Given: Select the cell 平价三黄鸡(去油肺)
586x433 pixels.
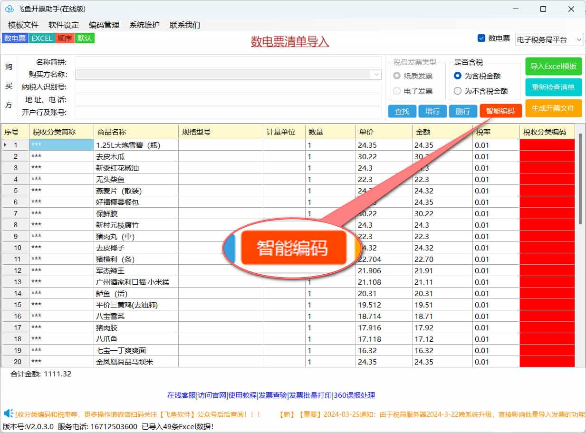Looking at the screenshot, I should click(x=136, y=305).
